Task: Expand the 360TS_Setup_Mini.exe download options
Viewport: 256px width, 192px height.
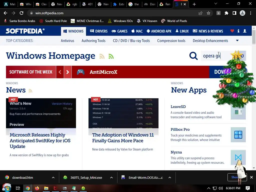Action: point(111,177)
